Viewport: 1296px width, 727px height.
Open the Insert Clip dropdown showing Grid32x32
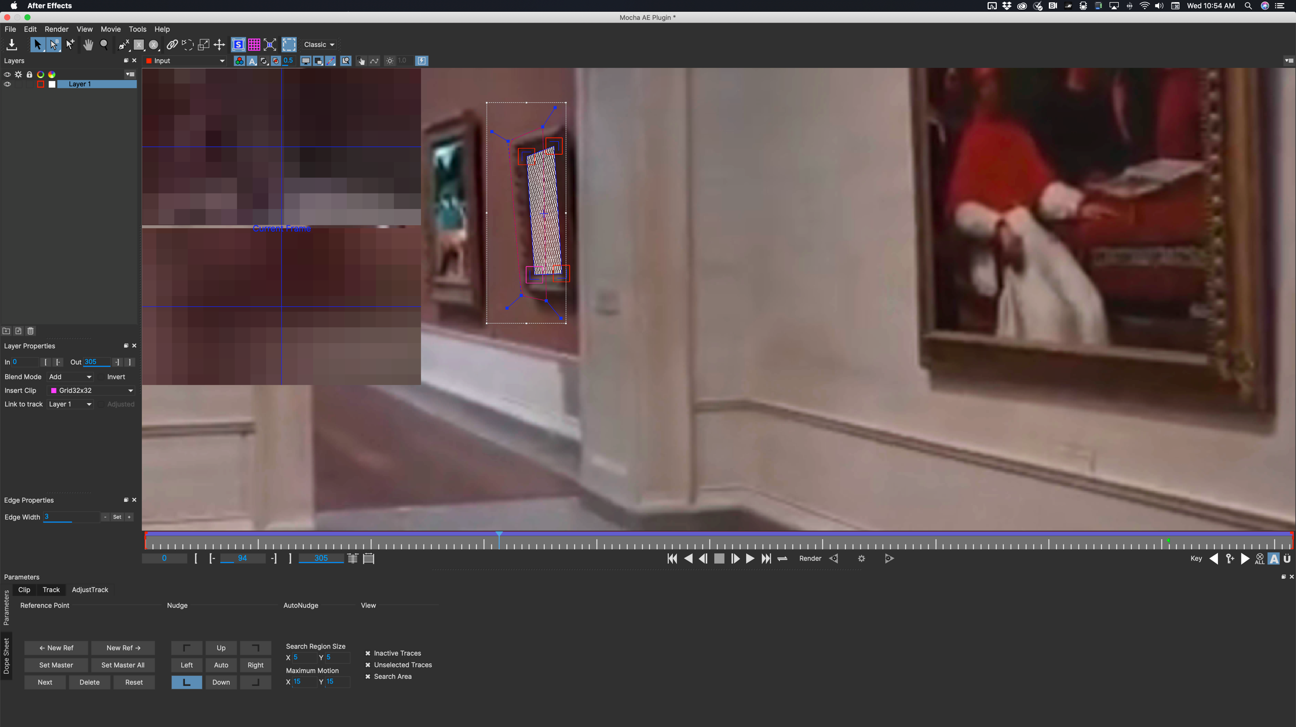click(91, 390)
